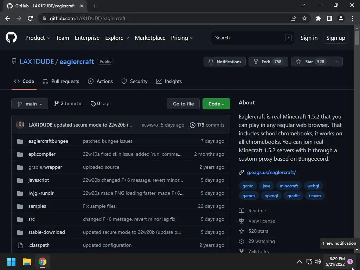Open the 179 commits history
Viewport: 360px width, 270px height.
click(207, 125)
